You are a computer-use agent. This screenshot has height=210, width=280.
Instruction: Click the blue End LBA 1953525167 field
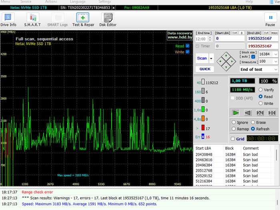pos(262,38)
